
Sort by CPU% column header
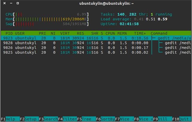(110, 33)
